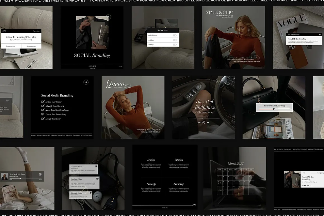This screenshot has width=324, height=216.
Task: Check the Define Your Brand checkbox
Action: (43, 102)
